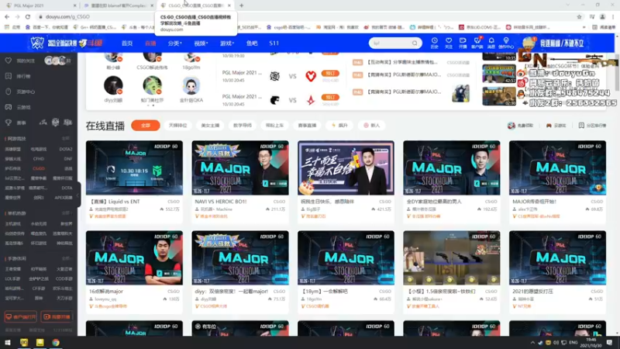This screenshot has width=620, height=349.
Task: Select the 赛事直播 filter pill
Action: (x=307, y=126)
